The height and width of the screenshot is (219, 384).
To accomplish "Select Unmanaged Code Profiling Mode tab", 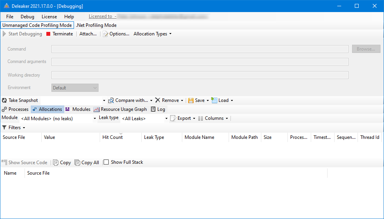I will click(x=37, y=25).
